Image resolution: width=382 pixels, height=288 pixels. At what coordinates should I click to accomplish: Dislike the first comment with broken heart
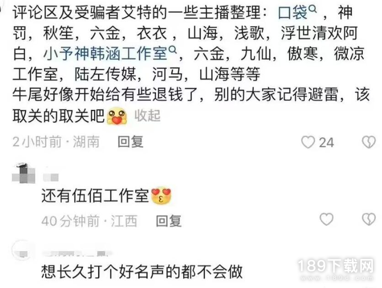tap(369, 142)
